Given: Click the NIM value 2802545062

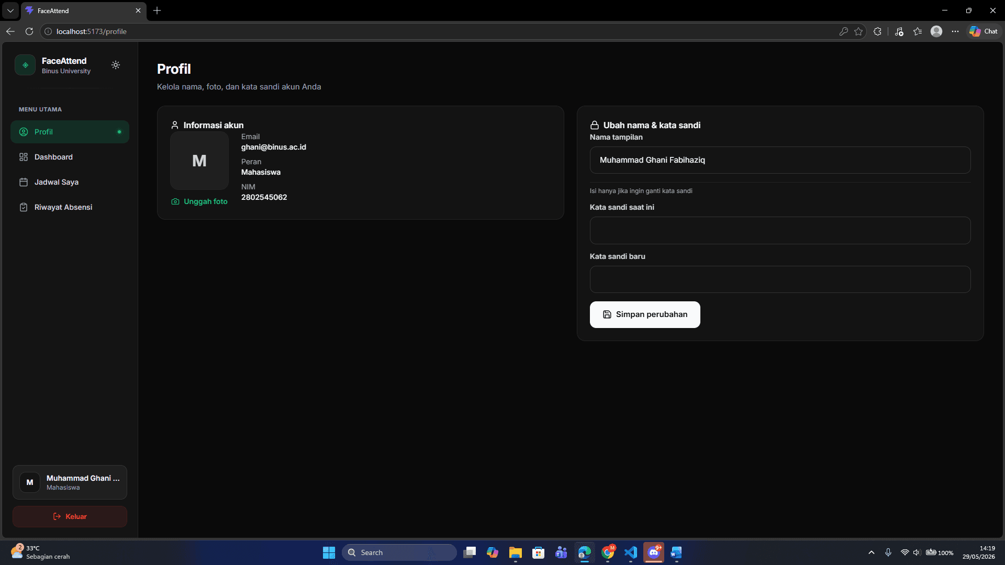Looking at the screenshot, I should click(264, 197).
